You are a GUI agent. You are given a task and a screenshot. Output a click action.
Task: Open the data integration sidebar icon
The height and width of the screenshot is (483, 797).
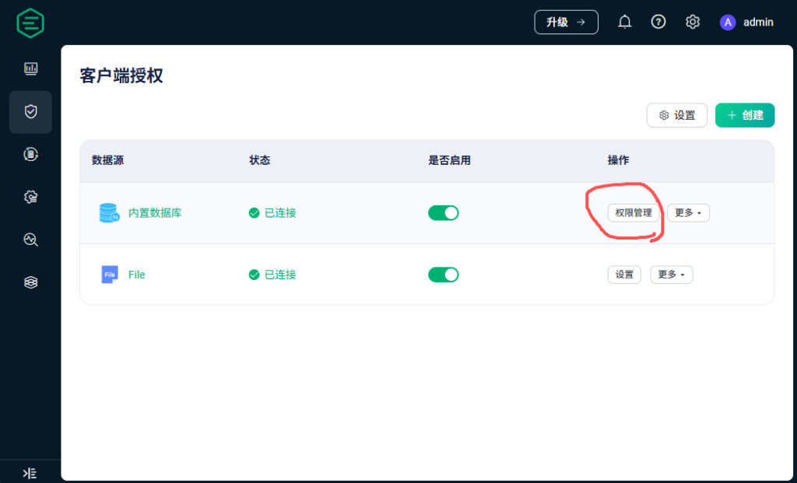(x=30, y=155)
